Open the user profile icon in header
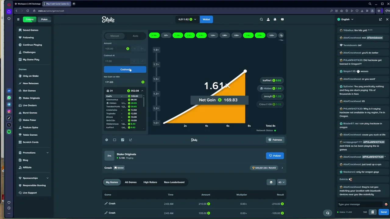 pyautogui.click(x=268, y=19)
